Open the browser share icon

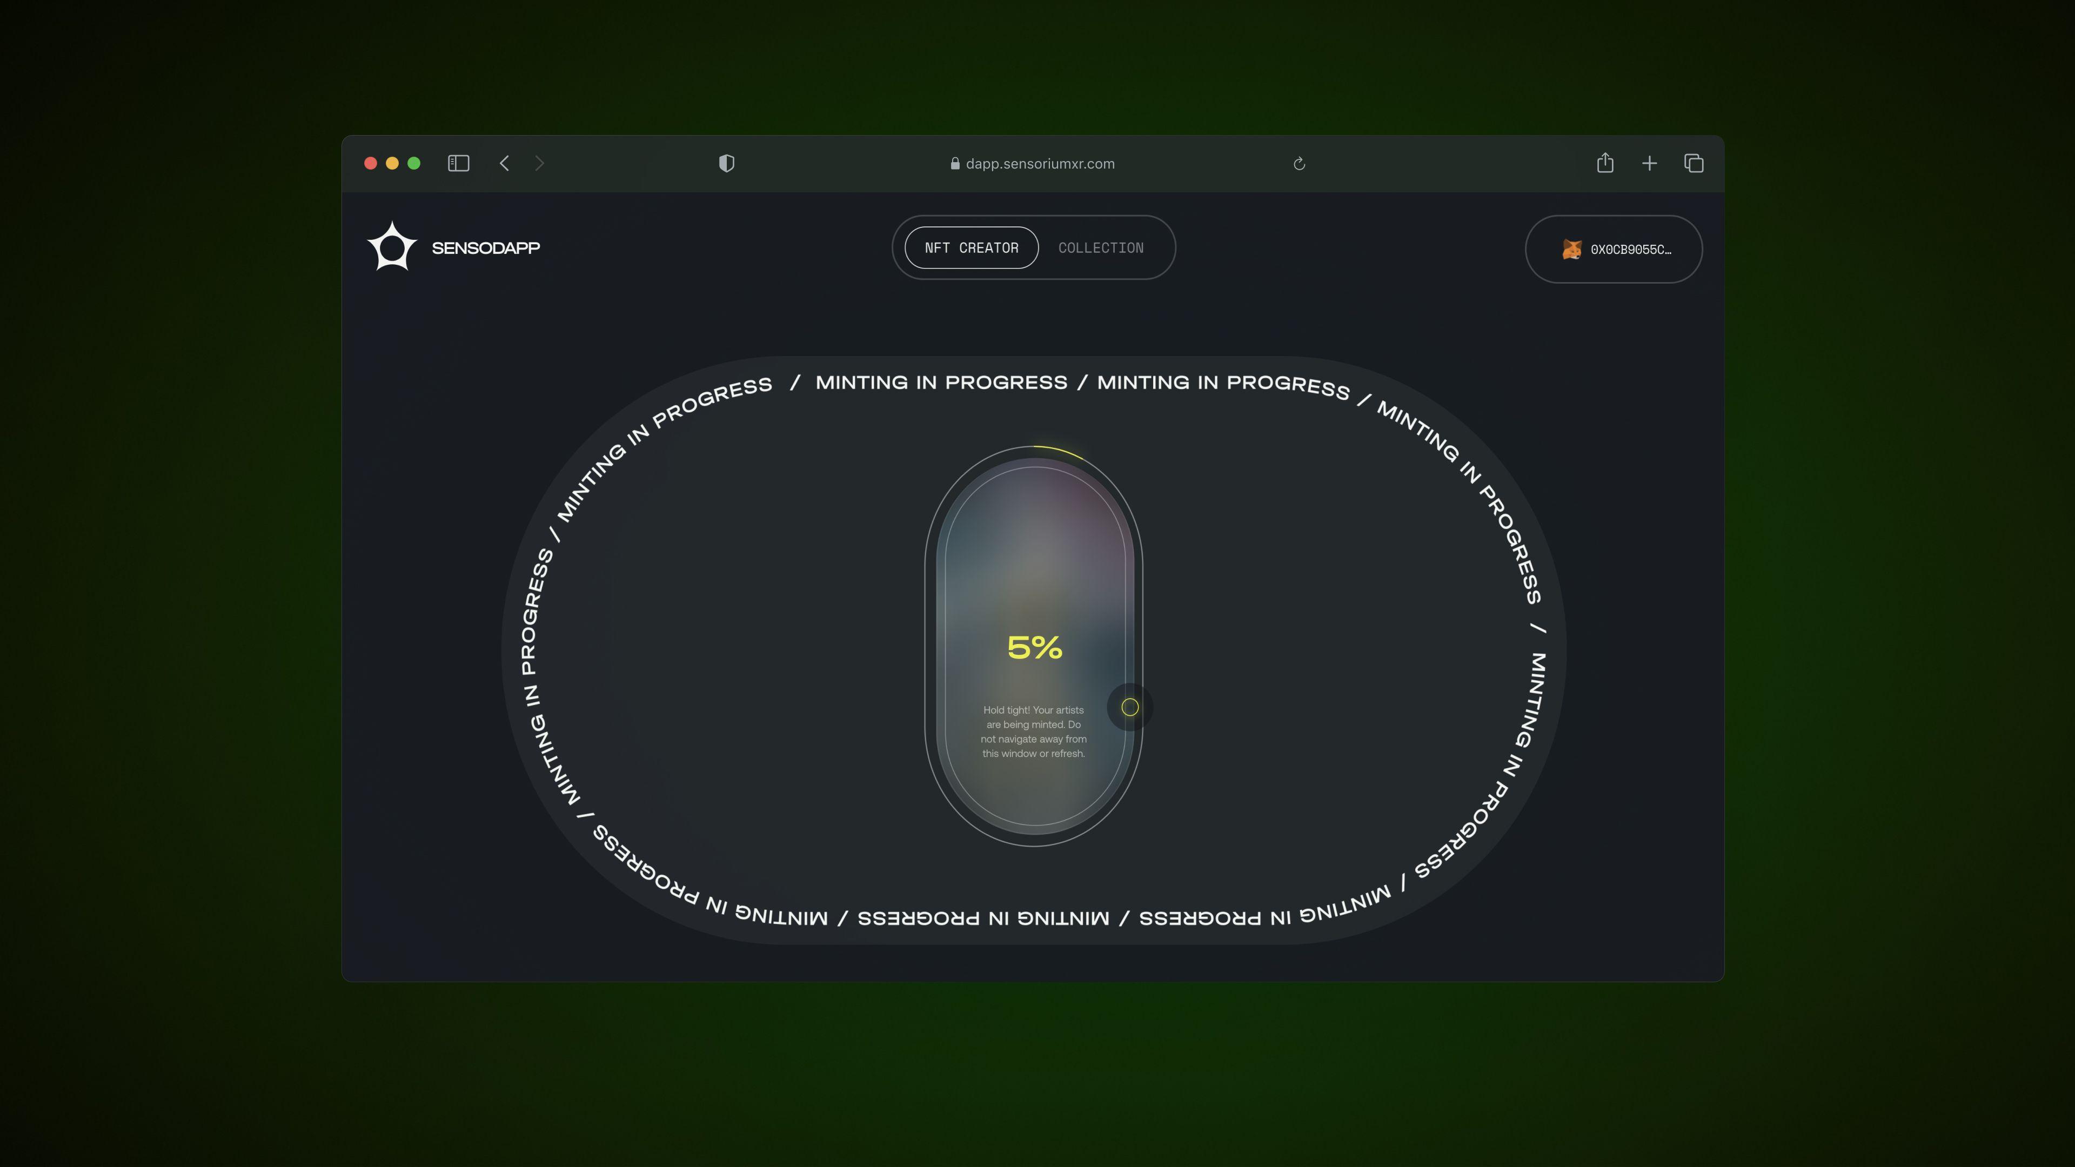[1605, 163]
